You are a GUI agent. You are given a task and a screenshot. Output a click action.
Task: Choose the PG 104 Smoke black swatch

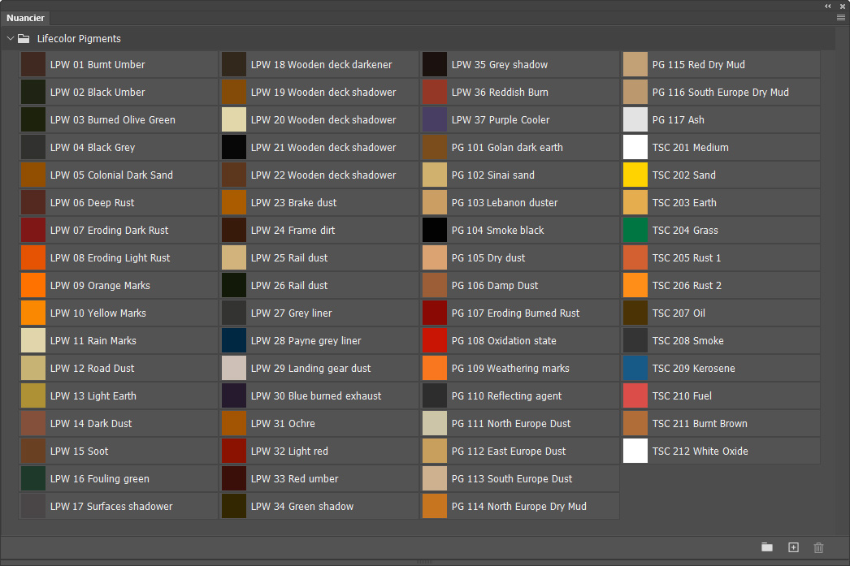coord(434,230)
